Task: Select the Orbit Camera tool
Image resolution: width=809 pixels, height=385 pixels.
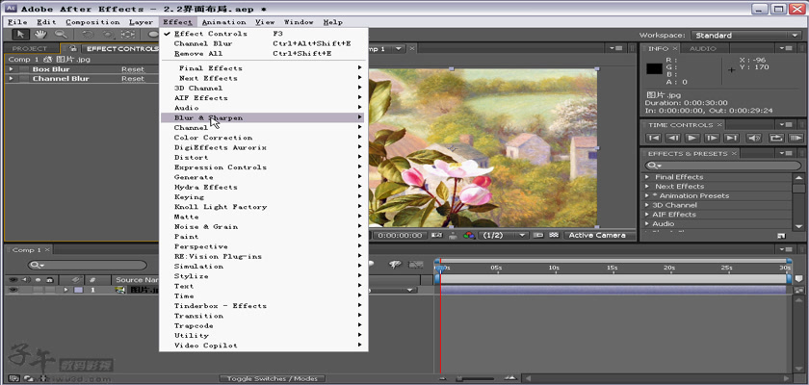Action: (108, 35)
